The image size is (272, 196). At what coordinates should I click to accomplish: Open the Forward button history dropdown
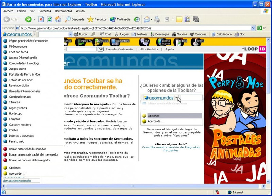[35, 19]
